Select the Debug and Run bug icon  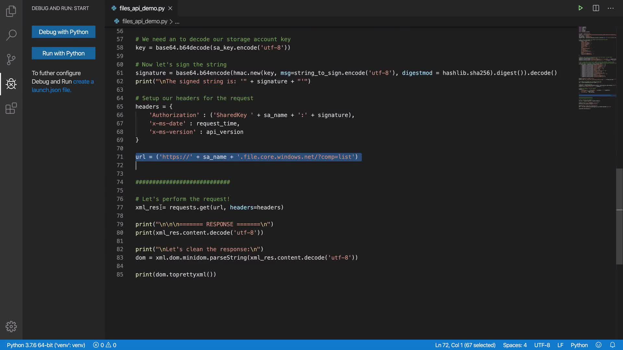11,84
